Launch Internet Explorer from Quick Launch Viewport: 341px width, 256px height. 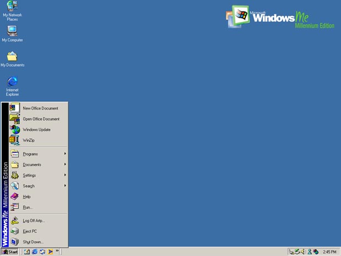click(x=35, y=252)
